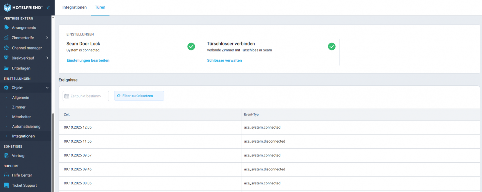Open Schlösser verwalten link
The height and width of the screenshot is (192, 482).
(x=224, y=60)
